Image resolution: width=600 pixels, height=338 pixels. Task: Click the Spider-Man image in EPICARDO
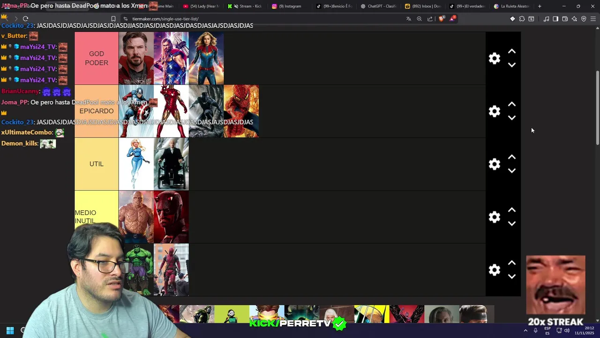(241, 111)
